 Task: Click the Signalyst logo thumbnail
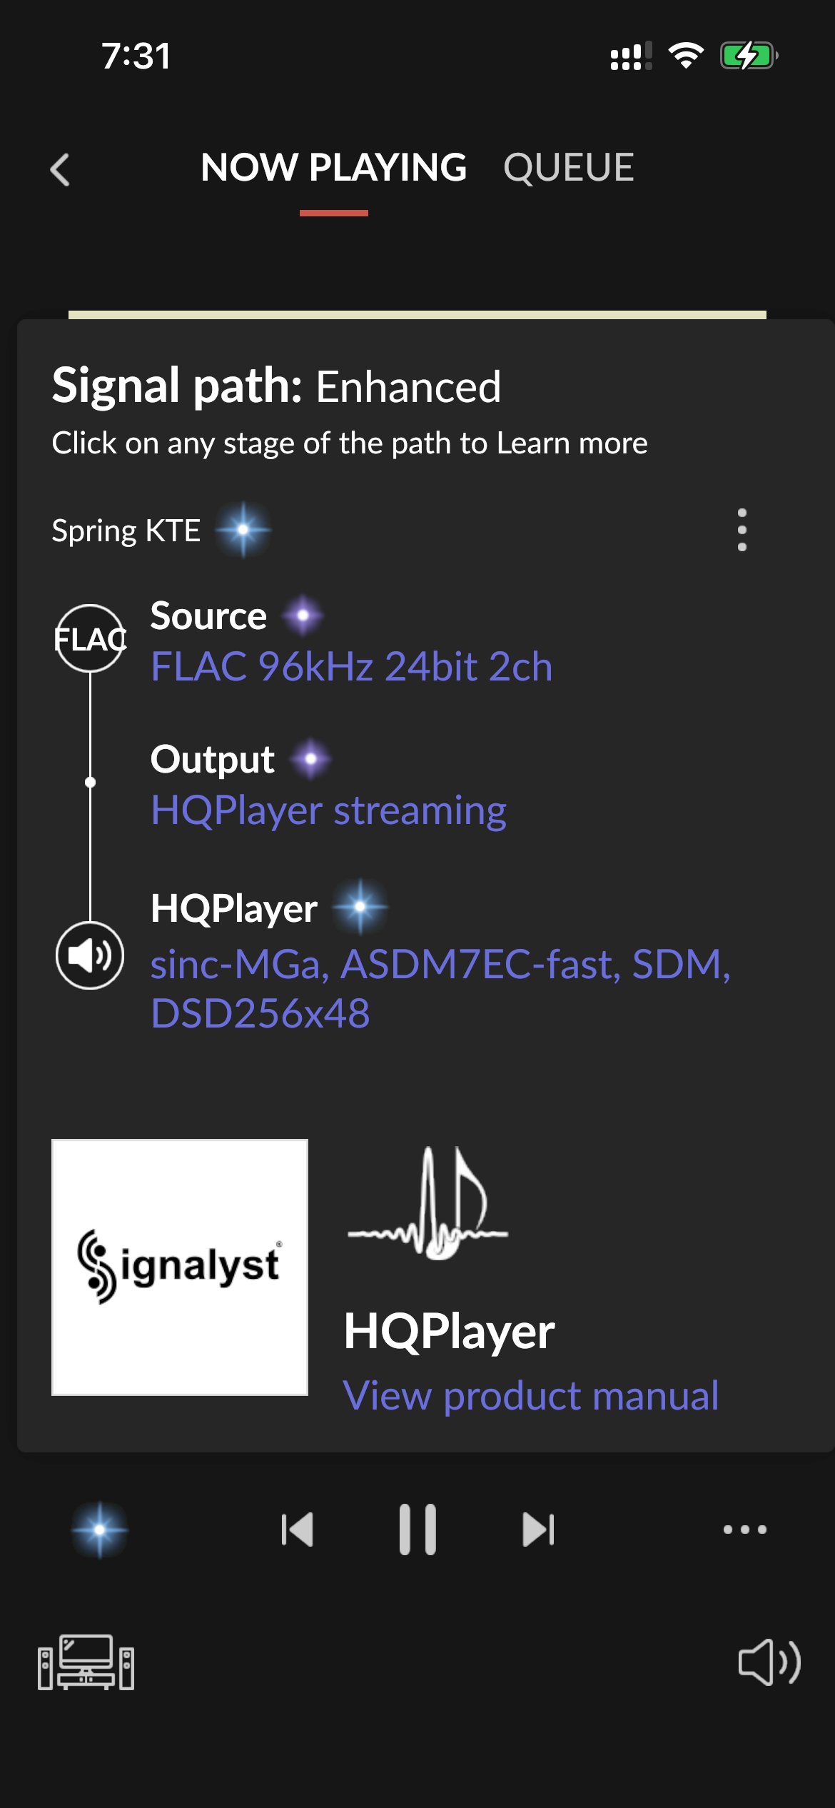(180, 1267)
